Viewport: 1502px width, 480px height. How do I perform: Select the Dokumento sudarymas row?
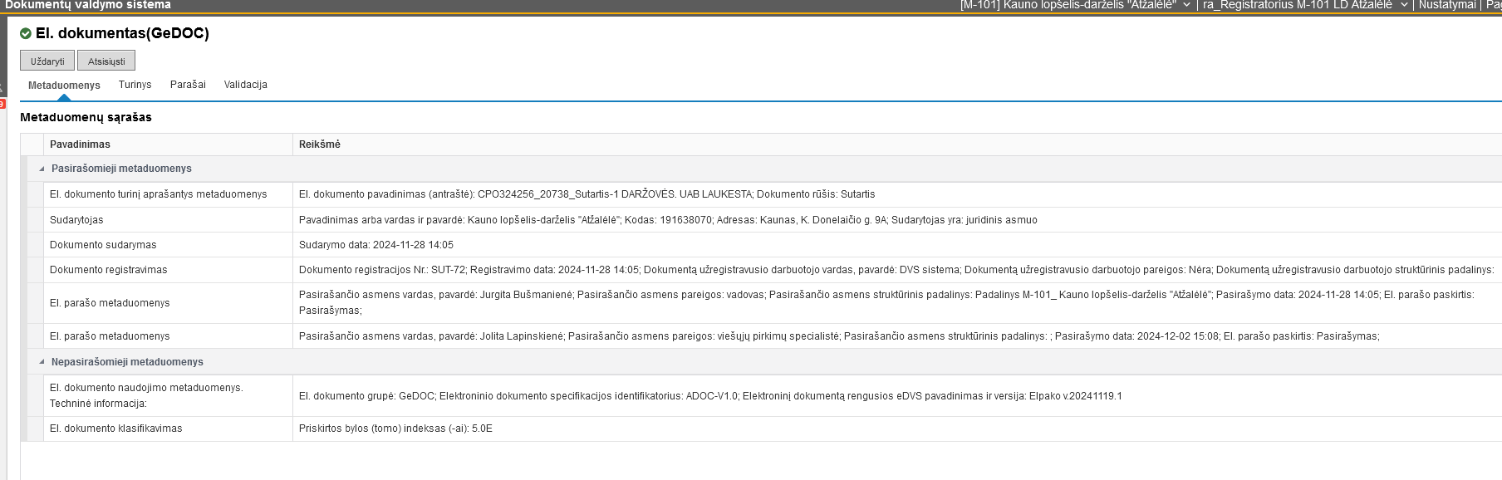tap(103, 245)
